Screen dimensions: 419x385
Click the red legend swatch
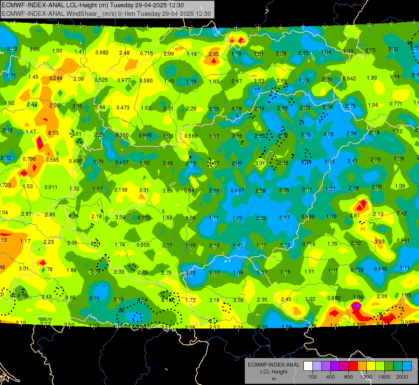pyautogui.click(x=353, y=366)
